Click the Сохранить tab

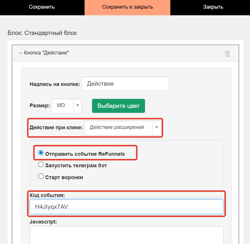(x=42, y=7)
